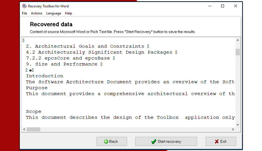Click the vertical scrollbar thumb
Image resolution: width=262 pixels, height=151 pixels.
(238, 52)
